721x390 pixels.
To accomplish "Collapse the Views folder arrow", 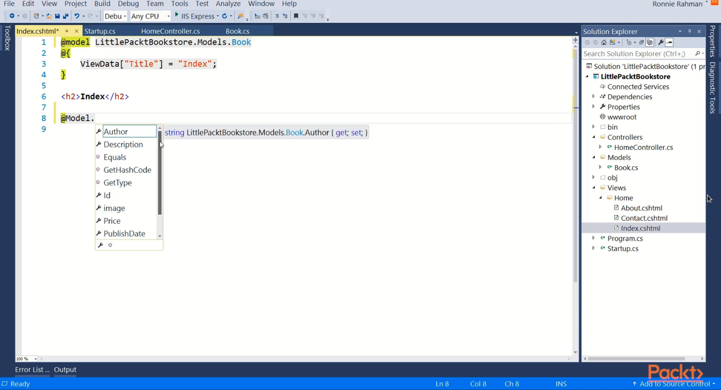I will 594,188.
